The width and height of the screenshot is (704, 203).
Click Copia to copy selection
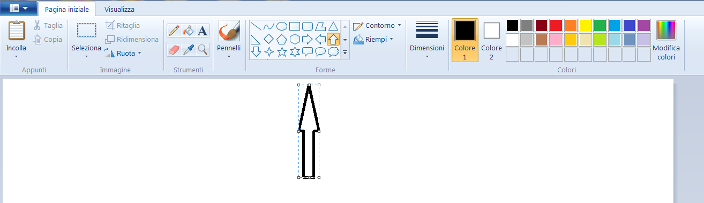[x=47, y=39]
